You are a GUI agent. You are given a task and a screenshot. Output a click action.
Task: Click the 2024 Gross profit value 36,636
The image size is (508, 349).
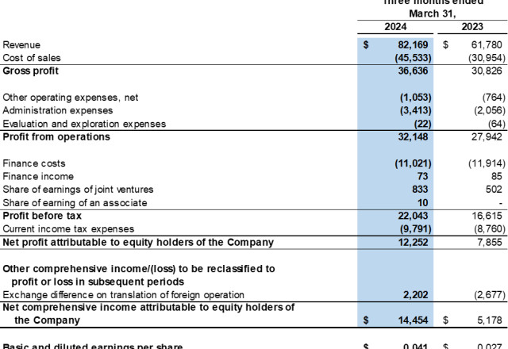click(413, 71)
